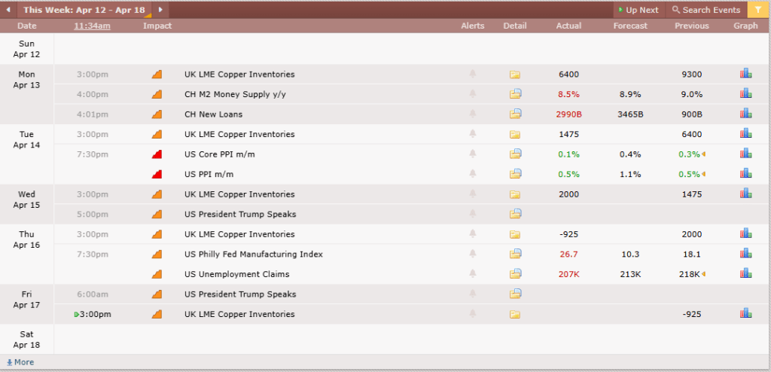The height and width of the screenshot is (372, 771).
Task: Enable alert for US Unemployment Claims
Action: (473, 274)
